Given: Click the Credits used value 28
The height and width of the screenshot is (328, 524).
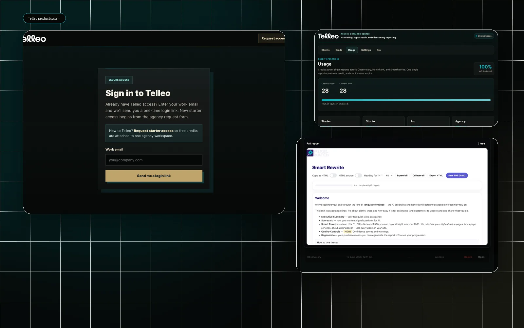Looking at the screenshot, I should click(325, 91).
